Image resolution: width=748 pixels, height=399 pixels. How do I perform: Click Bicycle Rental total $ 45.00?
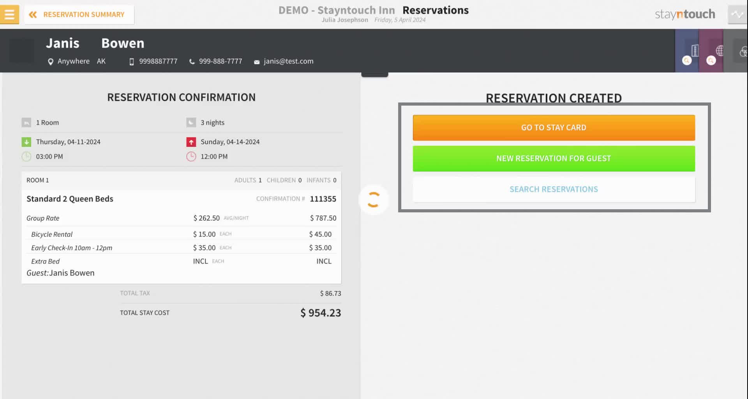[320, 234]
